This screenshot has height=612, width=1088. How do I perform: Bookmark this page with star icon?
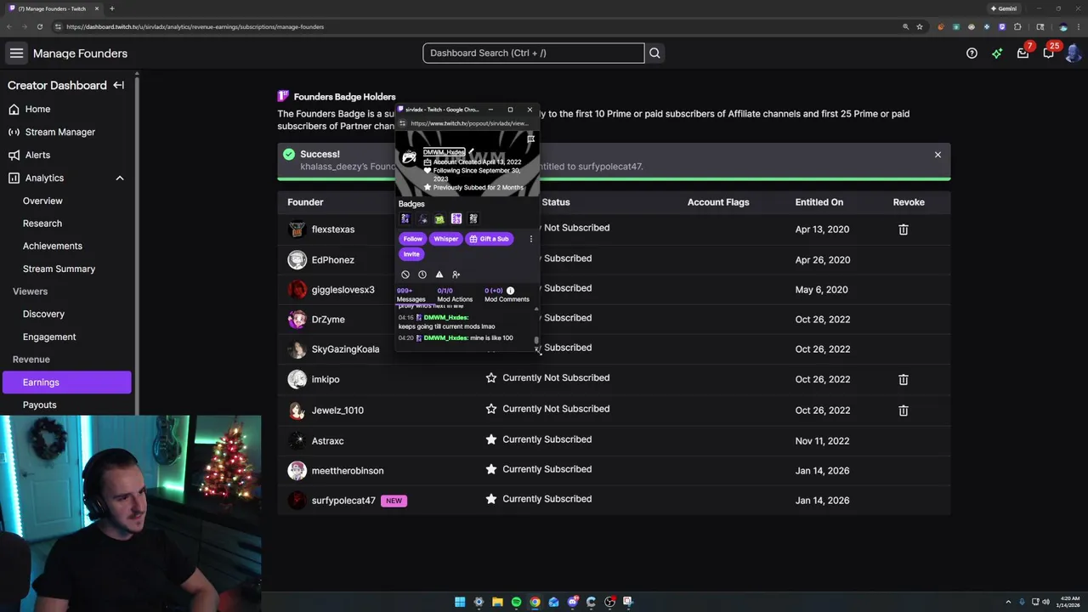tap(920, 26)
